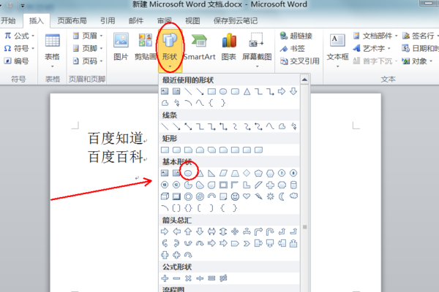Viewport: 439px width, 292px height.
Task: Pick the cylinder (can) shape
Action: point(293,185)
